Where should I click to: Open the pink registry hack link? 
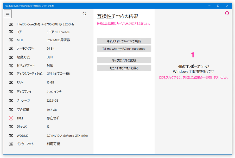193,77
